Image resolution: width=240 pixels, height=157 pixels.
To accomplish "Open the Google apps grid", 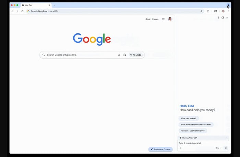I will (163, 19).
